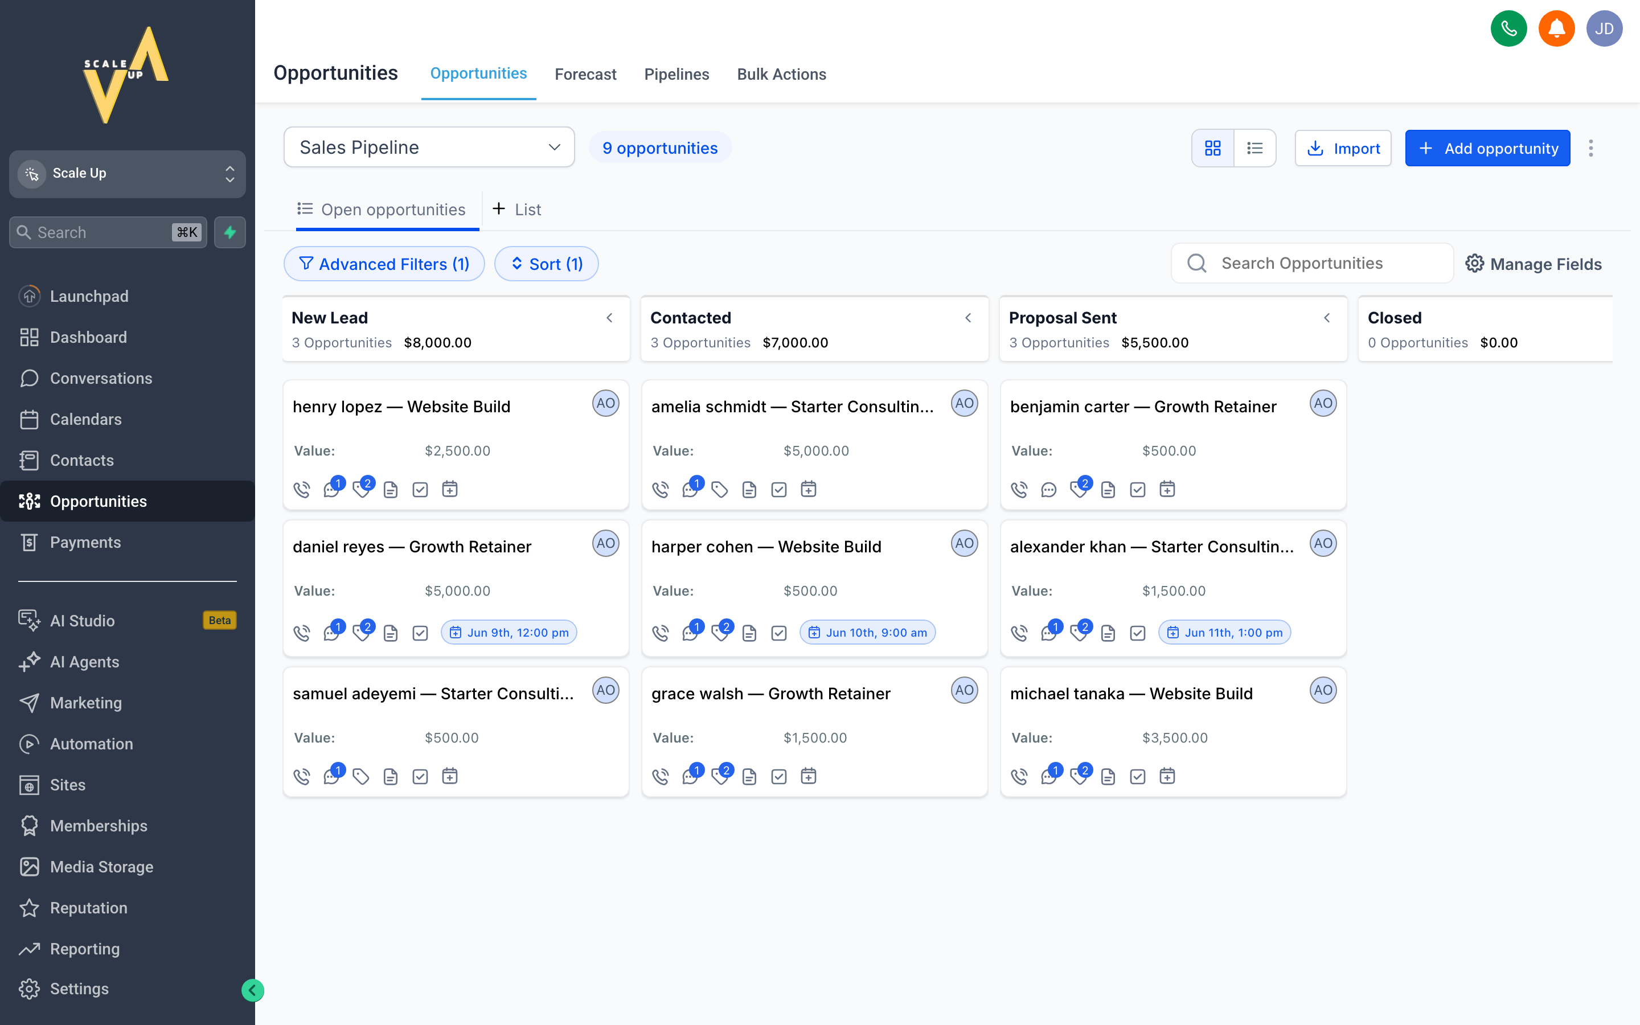The width and height of the screenshot is (1640, 1025).
Task: Open Payments in sidebar
Action: (x=128, y=542)
